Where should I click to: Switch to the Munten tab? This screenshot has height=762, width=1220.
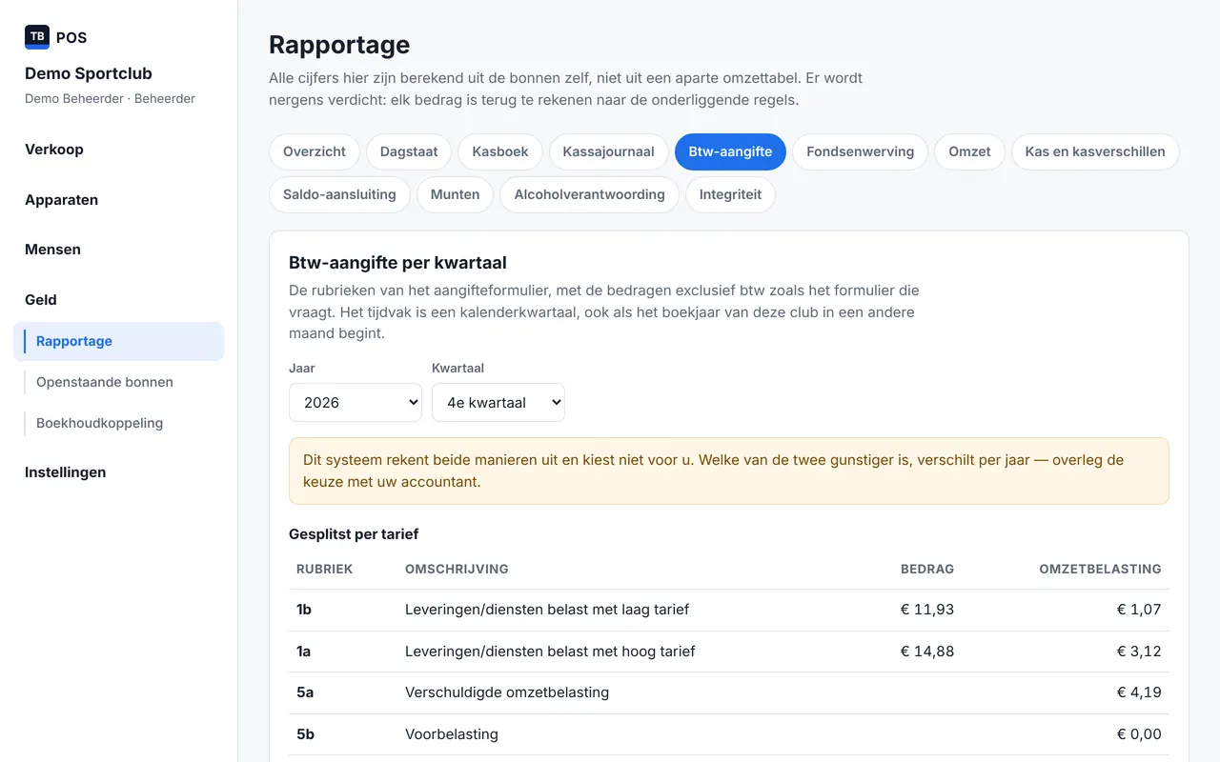(456, 194)
